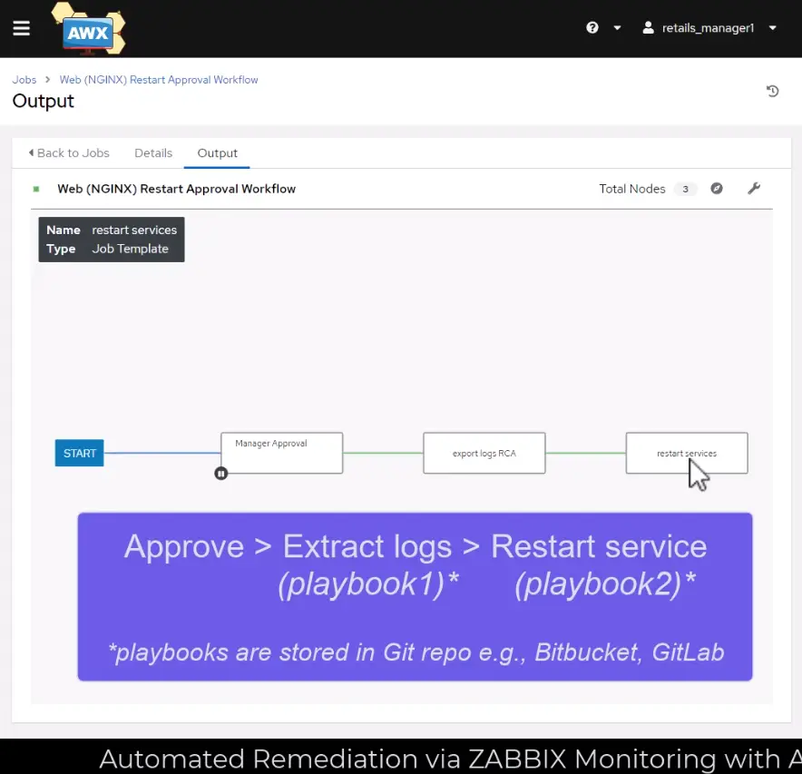
Task: Click Back to Jobs
Action: point(69,153)
